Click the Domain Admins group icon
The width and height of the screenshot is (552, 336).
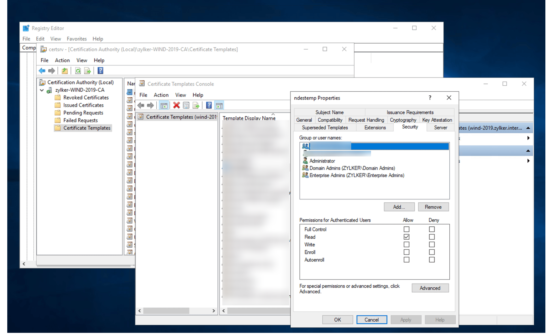pos(305,168)
